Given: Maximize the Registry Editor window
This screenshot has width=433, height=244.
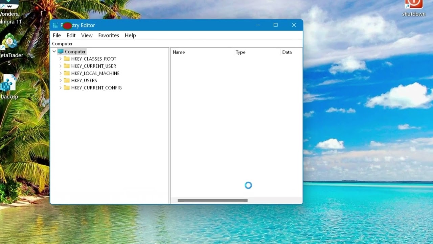Looking at the screenshot, I should (x=276, y=25).
